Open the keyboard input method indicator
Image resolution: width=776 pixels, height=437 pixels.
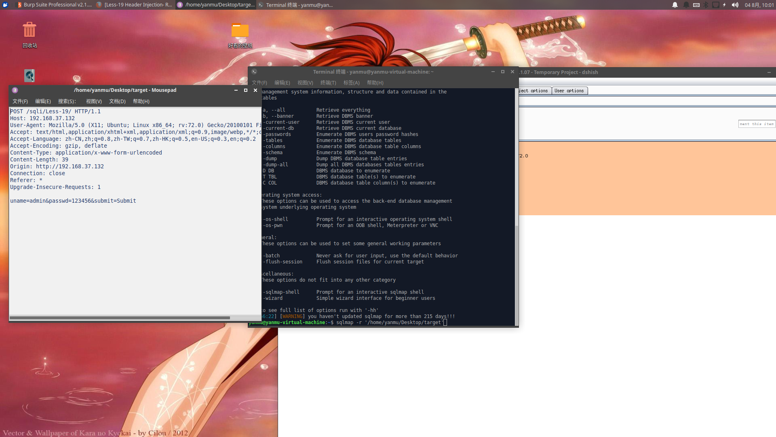coord(696,5)
